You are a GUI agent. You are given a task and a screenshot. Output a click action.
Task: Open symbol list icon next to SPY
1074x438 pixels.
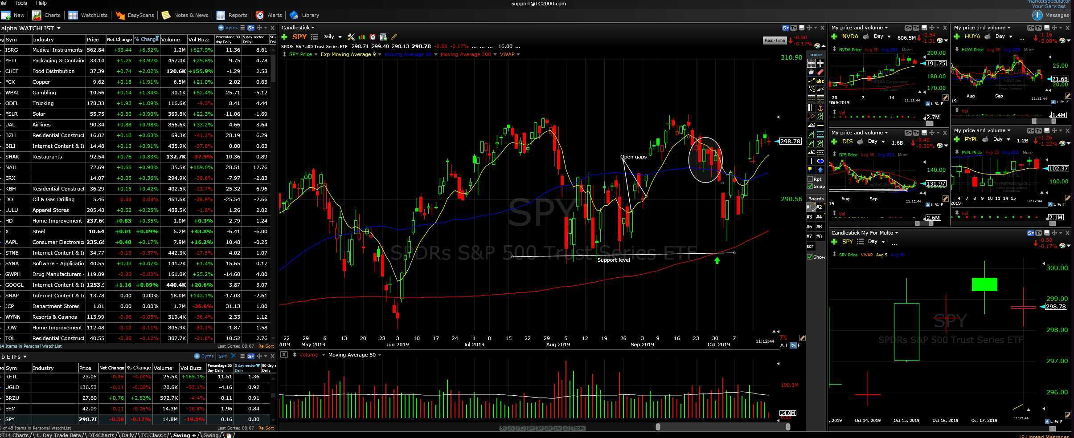click(x=314, y=37)
